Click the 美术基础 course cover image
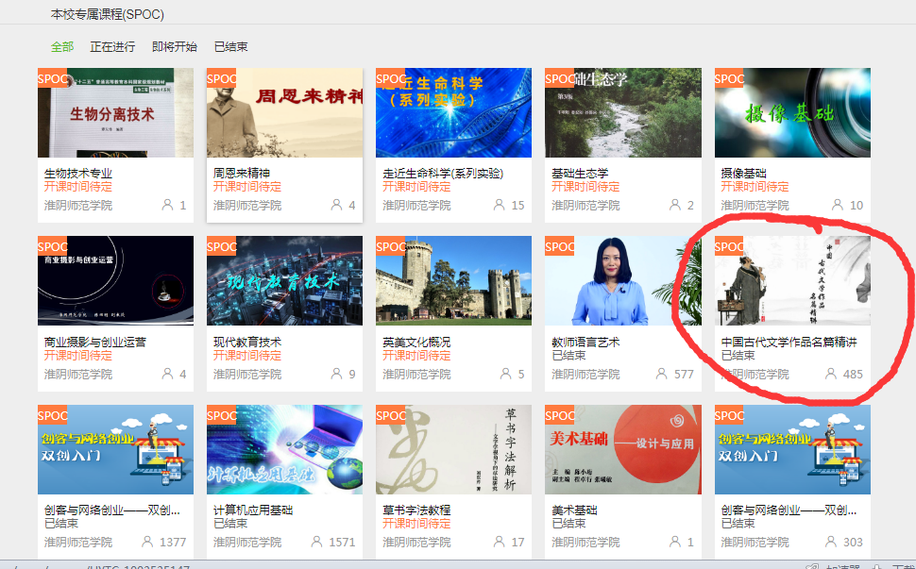 click(622, 449)
